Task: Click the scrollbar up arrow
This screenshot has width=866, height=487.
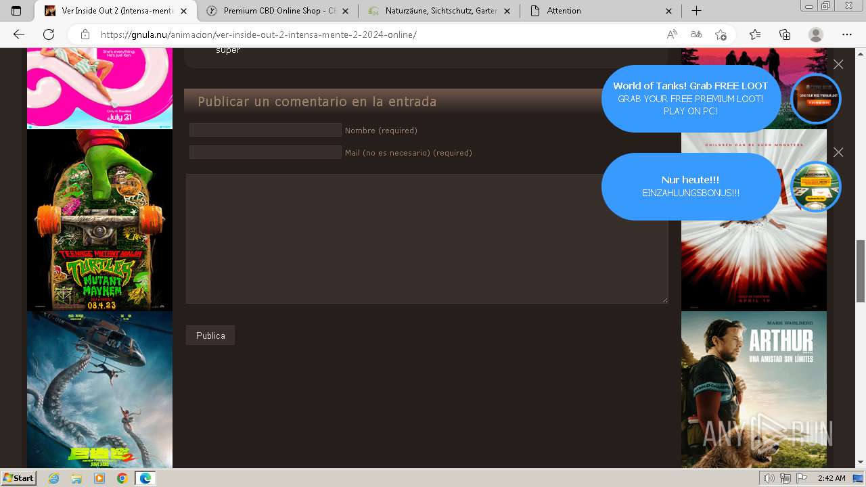Action: point(861,53)
